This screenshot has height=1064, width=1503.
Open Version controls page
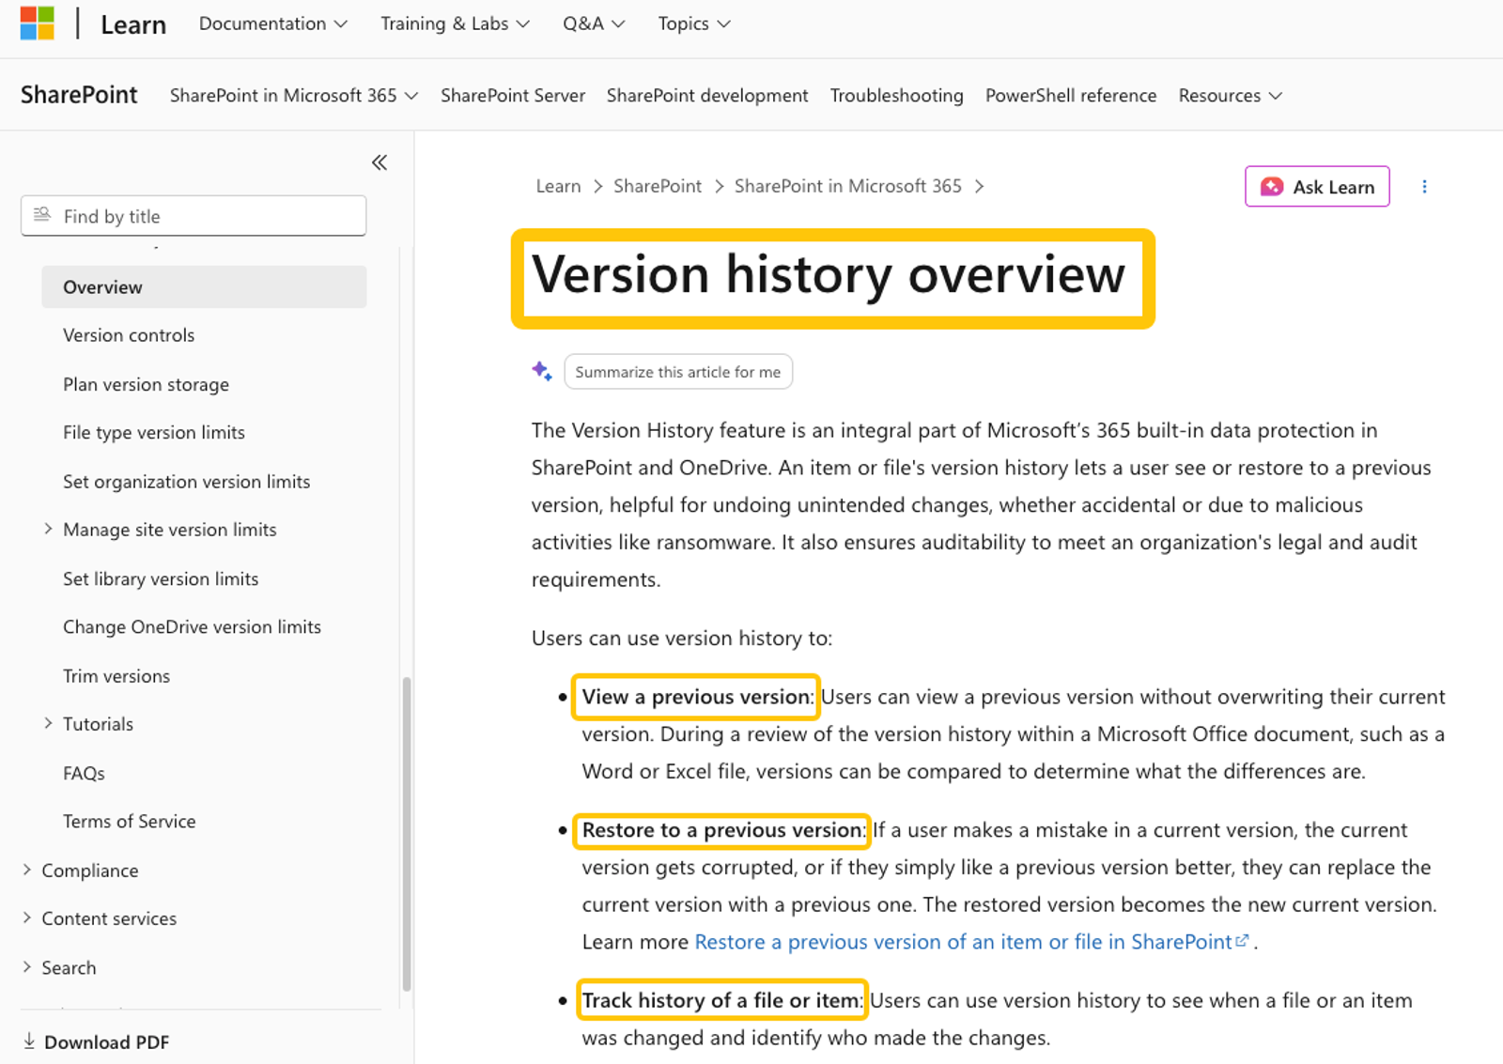click(129, 335)
